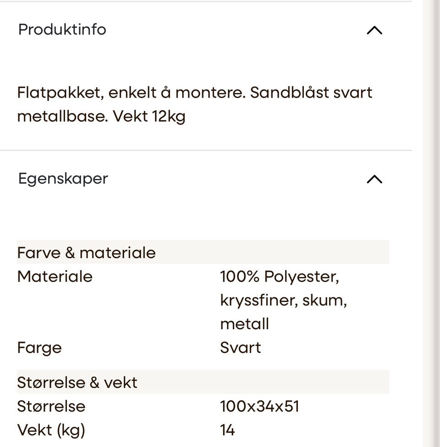
Task: Click the Vekt (kg) label
Action: pyautogui.click(x=51, y=430)
